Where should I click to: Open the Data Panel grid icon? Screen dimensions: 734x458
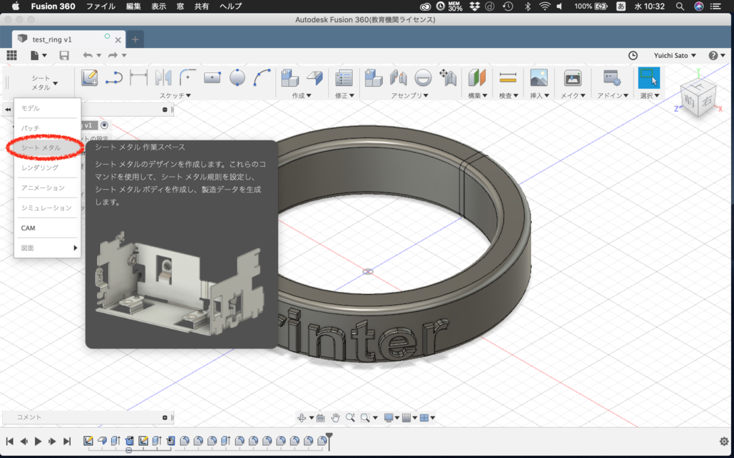tap(11, 55)
